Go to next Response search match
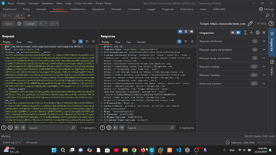Viewport: 276px width, 155px height. click(122, 127)
